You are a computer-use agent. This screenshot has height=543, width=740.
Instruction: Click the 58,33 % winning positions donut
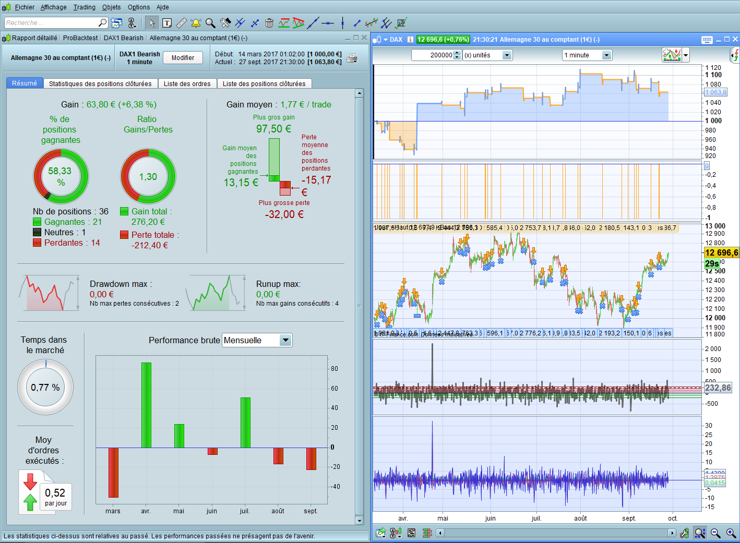click(61, 176)
